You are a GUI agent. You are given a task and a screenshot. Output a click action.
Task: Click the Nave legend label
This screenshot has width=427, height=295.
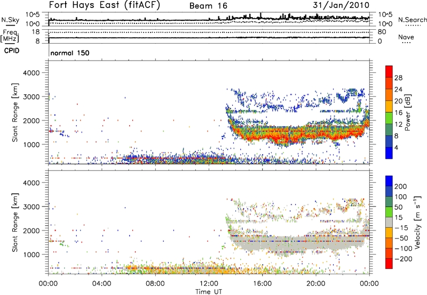click(406, 37)
